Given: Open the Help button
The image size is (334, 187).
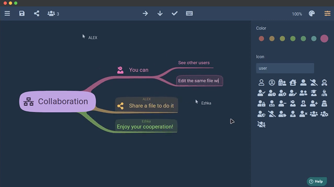Looking at the screenshot, I should [317, 181].
